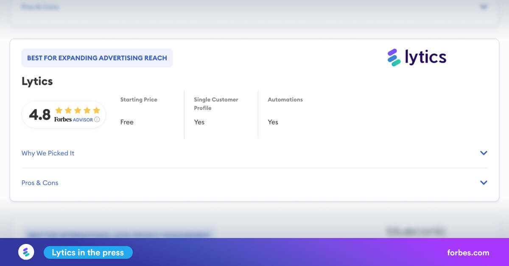Expand the Pros & Cons section chevron
The image size is (509, 266).
point(484,182)
